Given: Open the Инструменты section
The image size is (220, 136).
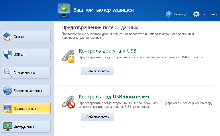Looking at the screenshot, I should point(26,127).
